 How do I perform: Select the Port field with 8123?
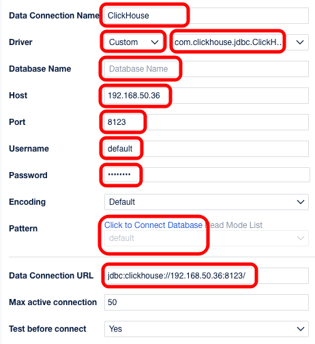pos(207,122)
